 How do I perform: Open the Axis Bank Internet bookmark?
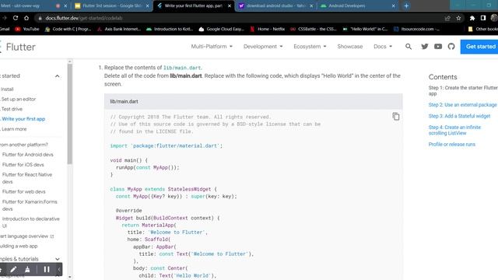click(119, 29)
